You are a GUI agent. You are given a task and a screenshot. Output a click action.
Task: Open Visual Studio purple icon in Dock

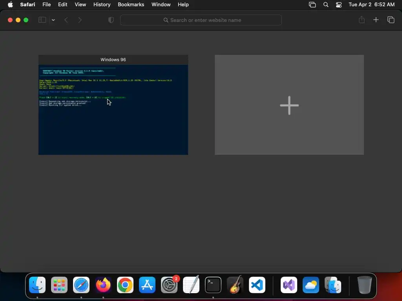pos(289,285)
